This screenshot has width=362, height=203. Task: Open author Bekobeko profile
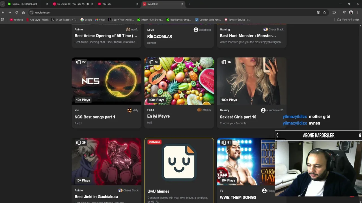(202, 30)
